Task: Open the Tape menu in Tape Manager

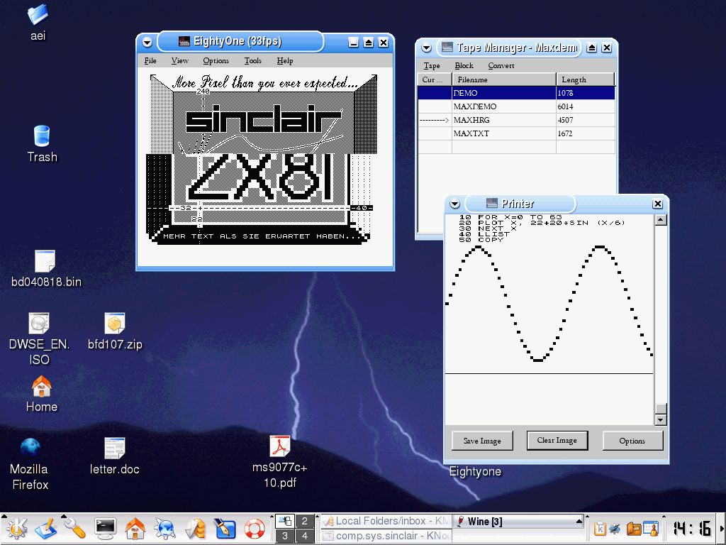Action: pyautogui.click(x=432, y=66)
